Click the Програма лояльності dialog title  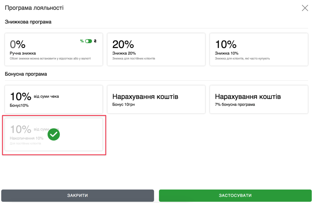pyautogui.click(x=34, y=8)
